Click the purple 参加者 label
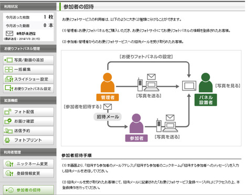This screenshot has width=252, height=195. click(136, 138)
